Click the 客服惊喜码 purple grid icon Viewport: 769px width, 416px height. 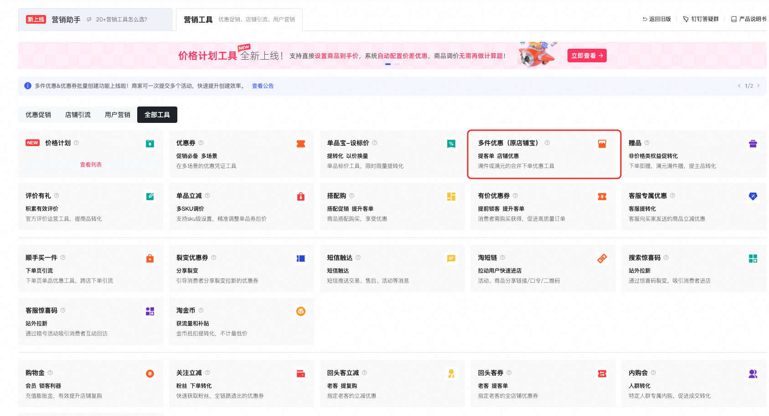(150, 311)
